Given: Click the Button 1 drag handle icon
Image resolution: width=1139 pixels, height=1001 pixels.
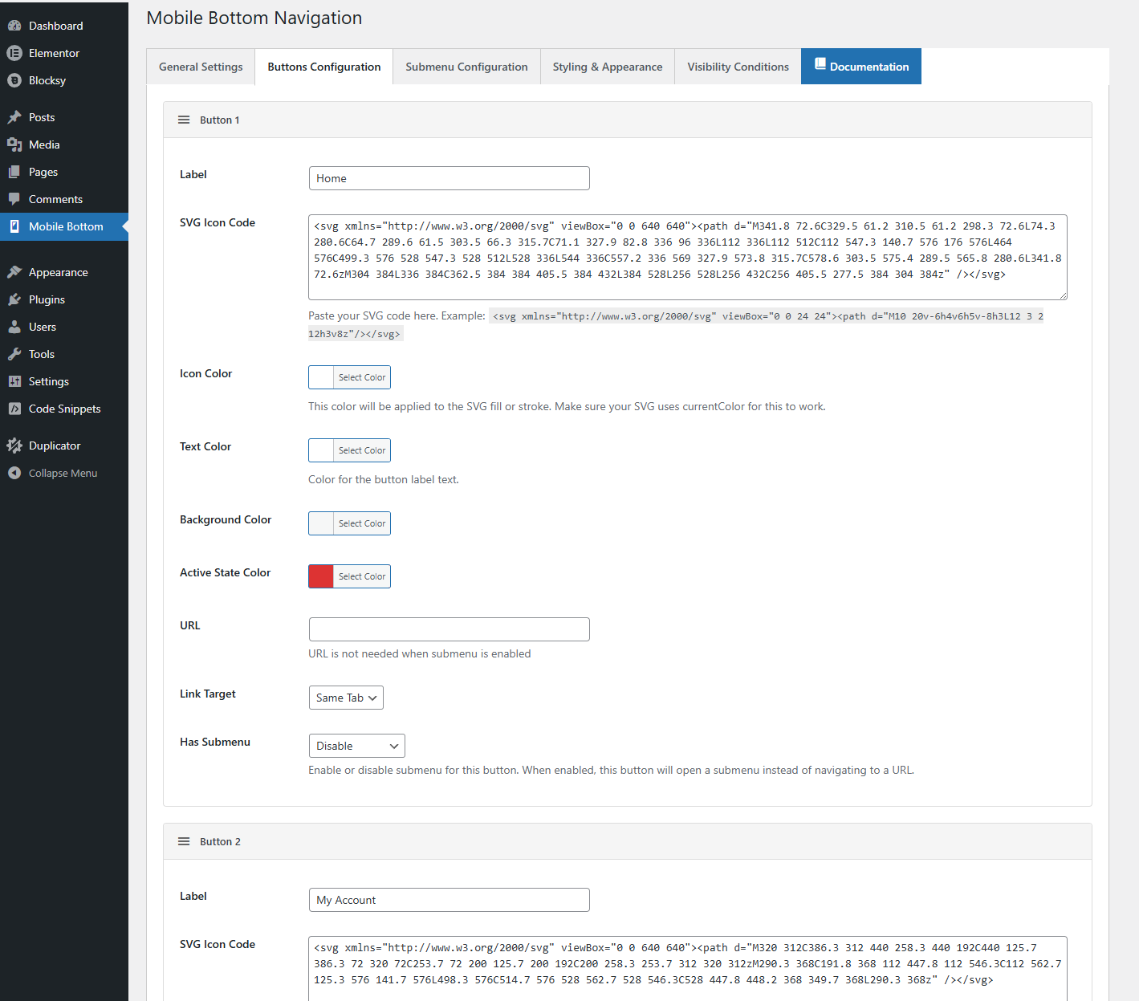Looking at the screenshot, I should point(184,120).
